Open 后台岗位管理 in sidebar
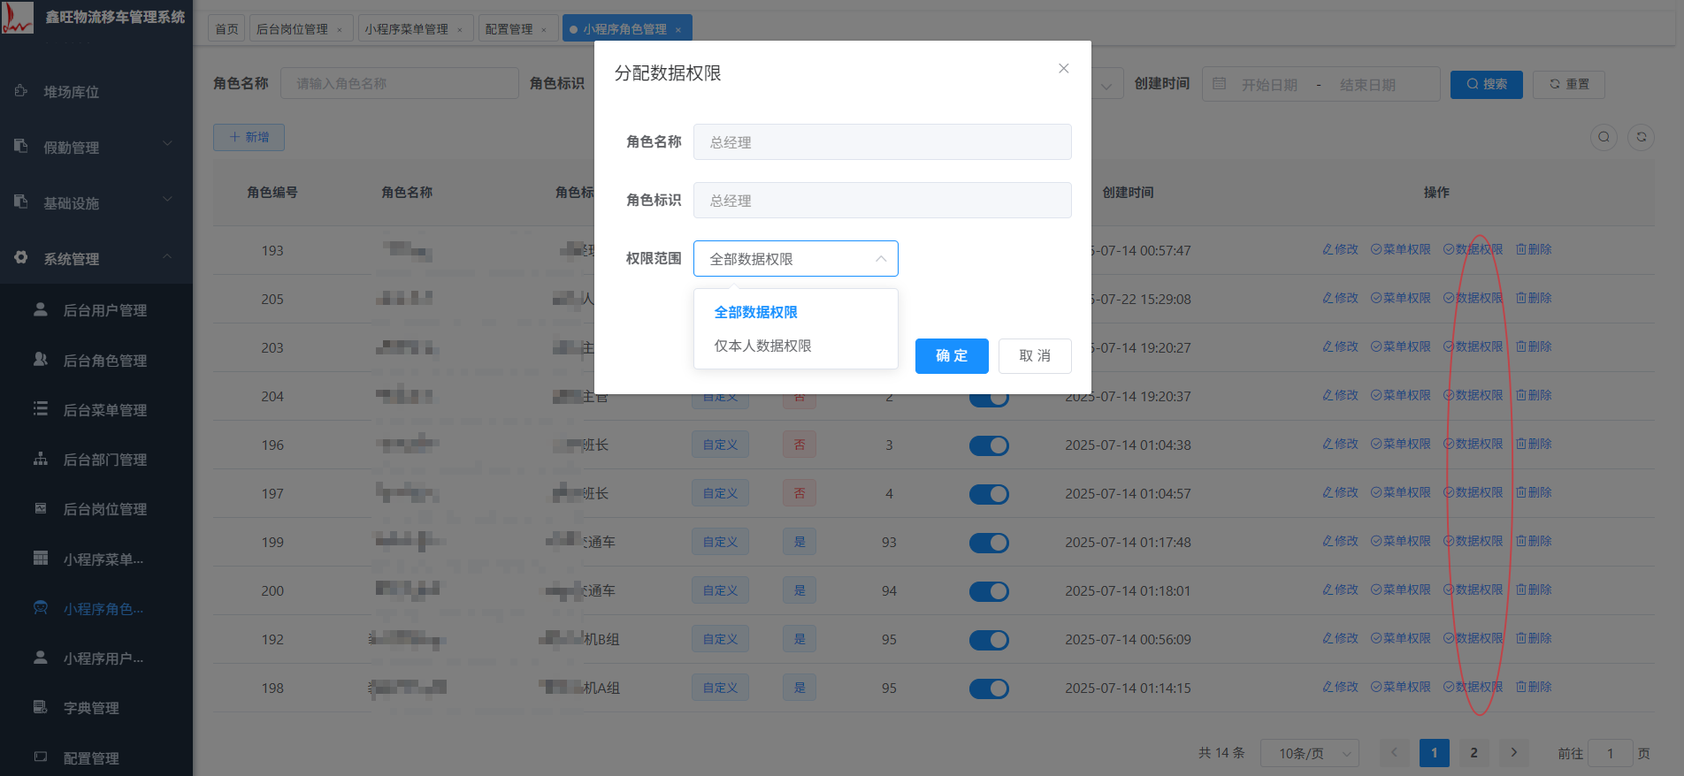This screenshot has width=1684, height=776. pos(96,509)
